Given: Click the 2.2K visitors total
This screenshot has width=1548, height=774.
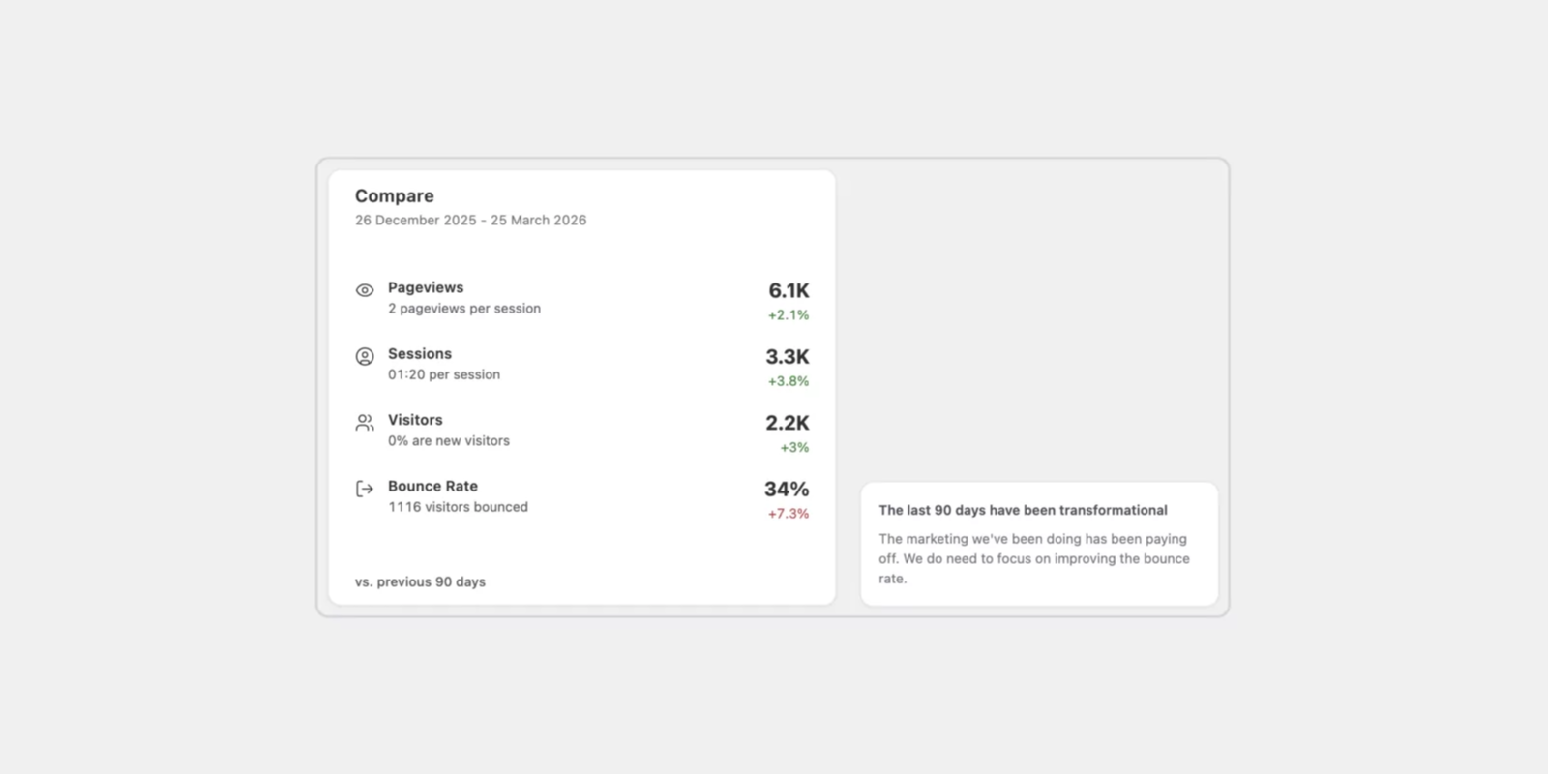Looking at the screenshot, I should [x=787, y=423].
